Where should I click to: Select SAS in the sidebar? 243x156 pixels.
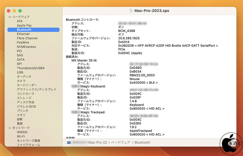click(x=20, y=55)
